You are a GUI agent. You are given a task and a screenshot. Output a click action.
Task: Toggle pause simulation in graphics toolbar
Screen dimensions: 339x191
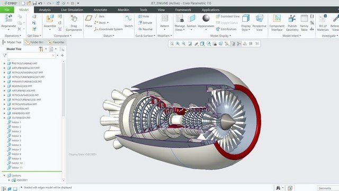coord(251,44)
